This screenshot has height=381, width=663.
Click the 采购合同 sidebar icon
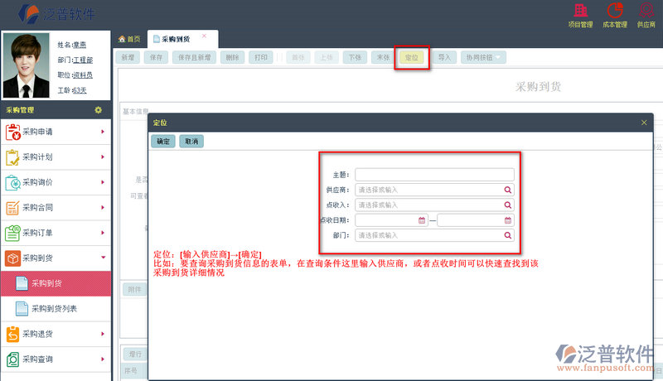pyautogui.click(x=12, y=208)
